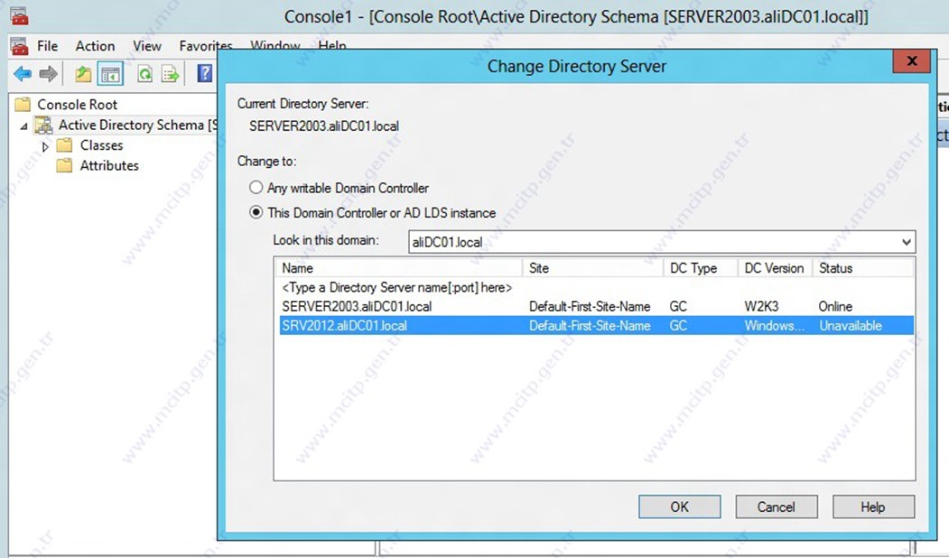The image size is (949, 558).
Task: Click the Windows... version cell for SRV2012
Action: pyautogui.click(x=775, y=326)
